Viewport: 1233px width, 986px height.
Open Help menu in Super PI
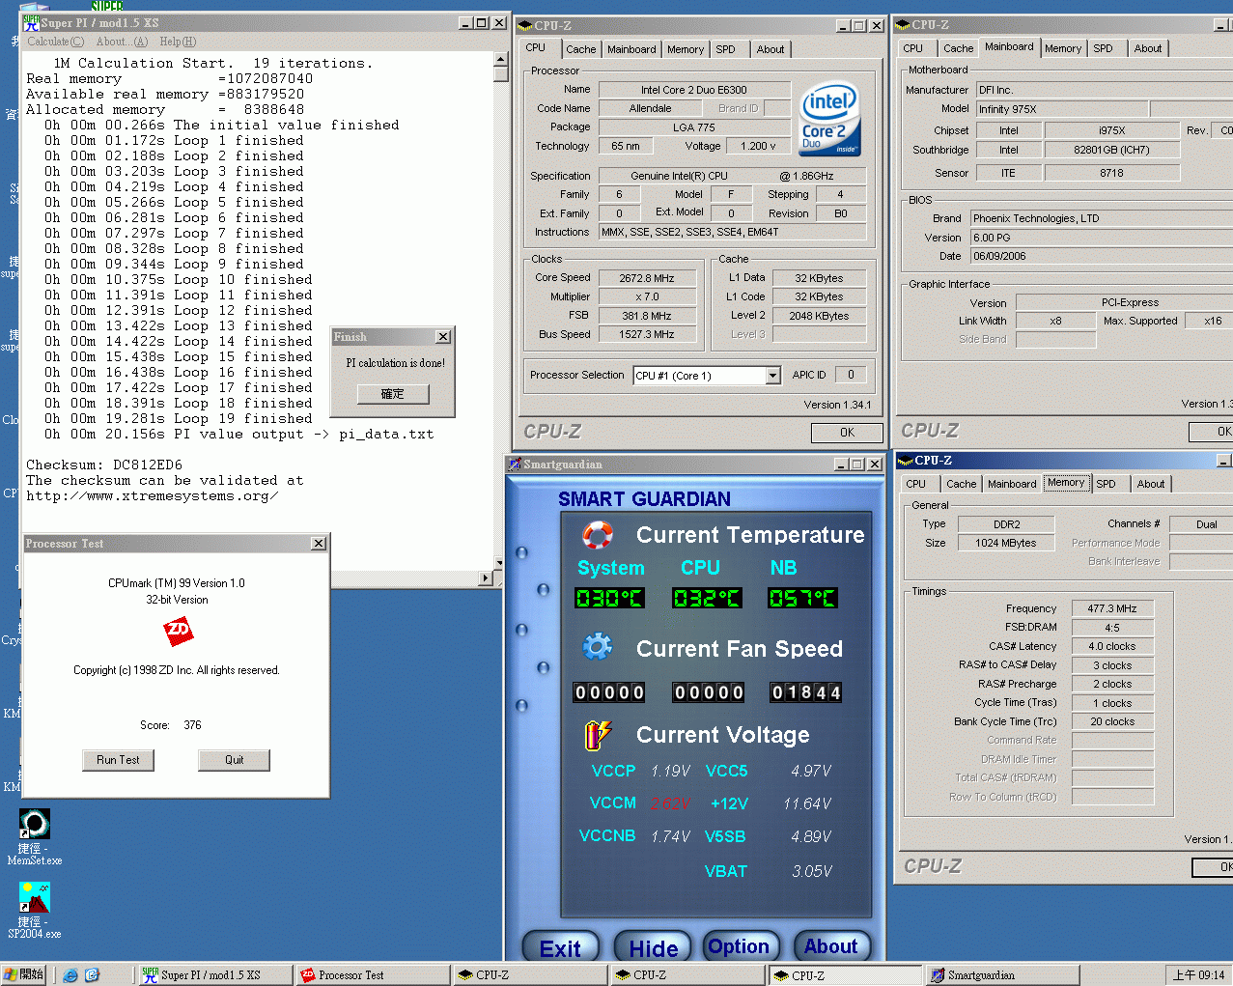[178, 42]
